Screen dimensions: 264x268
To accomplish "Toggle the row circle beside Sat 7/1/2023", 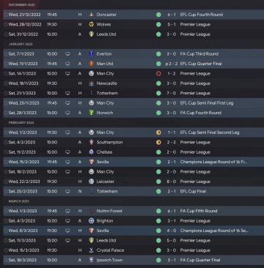I will click(6, 54).
